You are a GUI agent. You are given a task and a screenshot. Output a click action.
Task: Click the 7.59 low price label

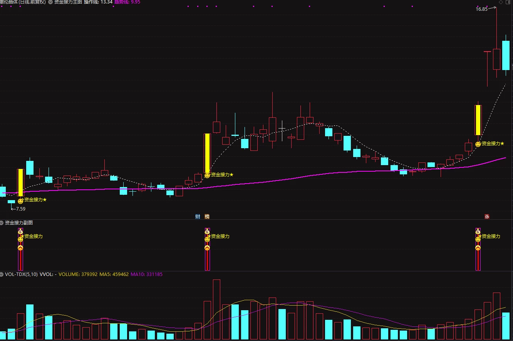coord(21,209)
